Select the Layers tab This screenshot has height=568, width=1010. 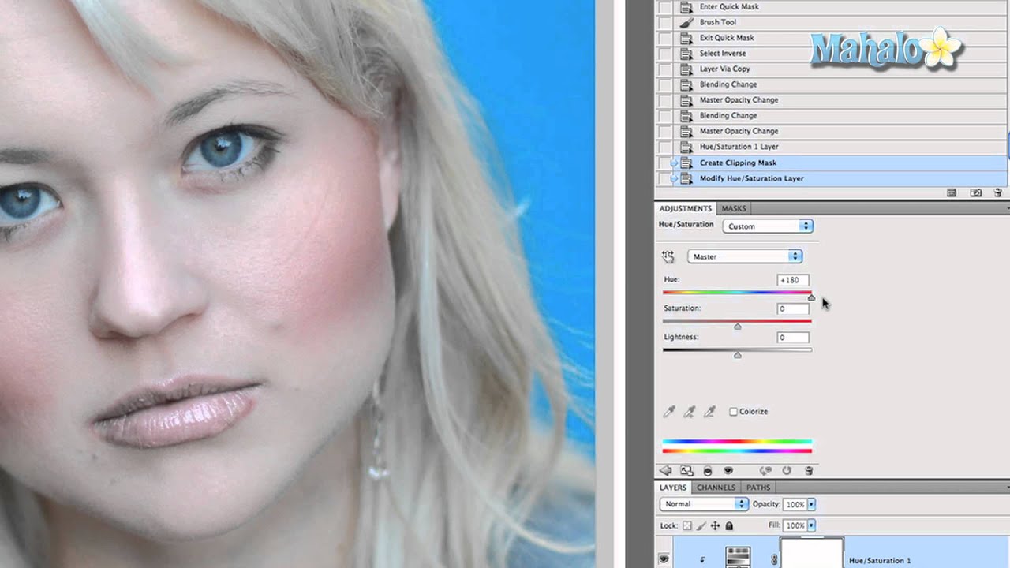coord(673,488)
